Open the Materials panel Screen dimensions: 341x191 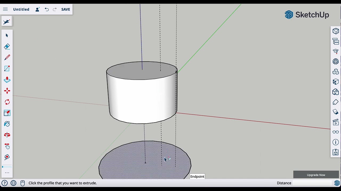tap(336, 82)
